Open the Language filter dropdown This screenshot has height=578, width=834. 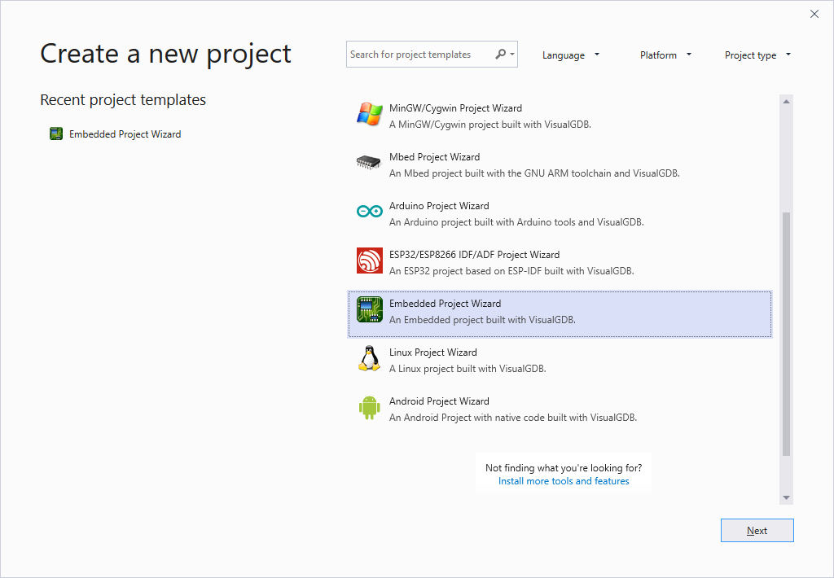571,55
